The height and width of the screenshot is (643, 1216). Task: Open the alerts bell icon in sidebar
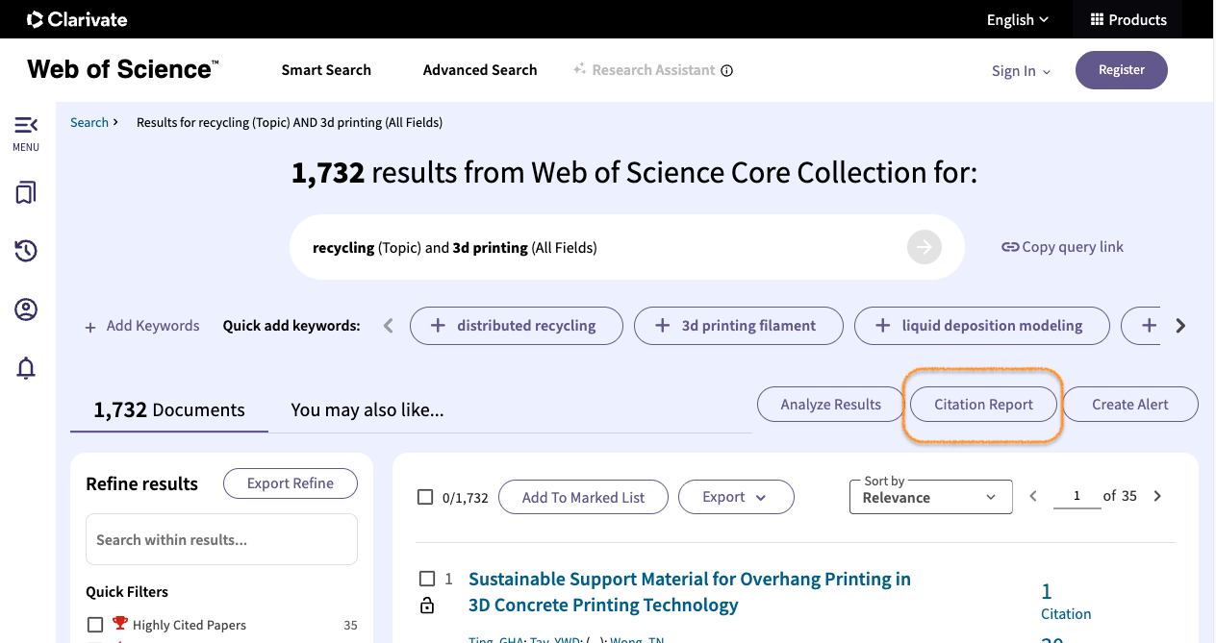[x=26, y=368]
